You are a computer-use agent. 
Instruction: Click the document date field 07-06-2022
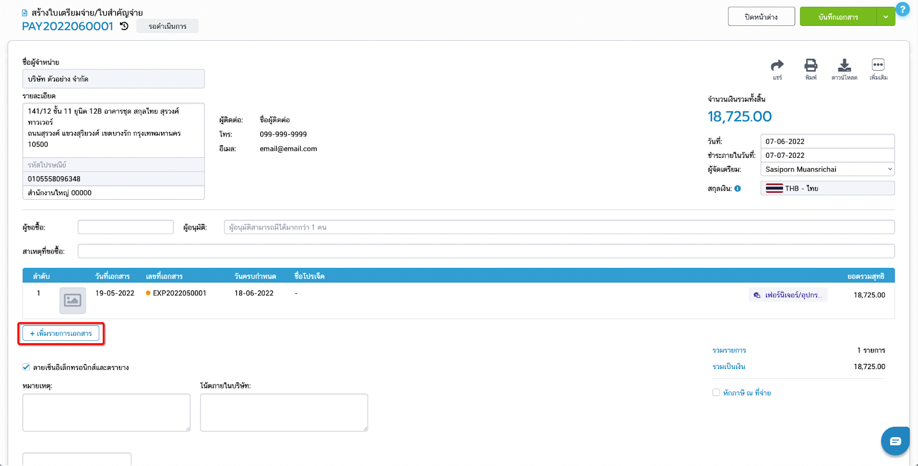[827, 141]
